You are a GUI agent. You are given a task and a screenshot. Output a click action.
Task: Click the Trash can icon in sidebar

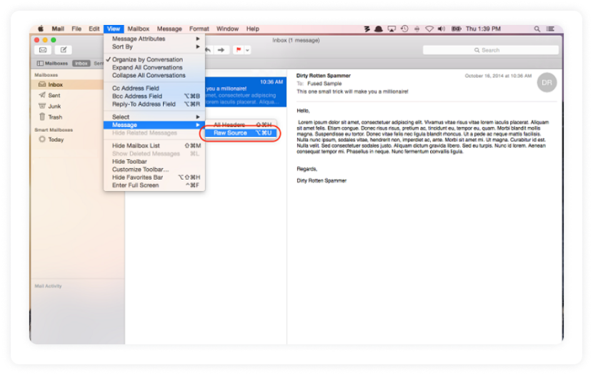pyautogui.click(x=42, y=117)
